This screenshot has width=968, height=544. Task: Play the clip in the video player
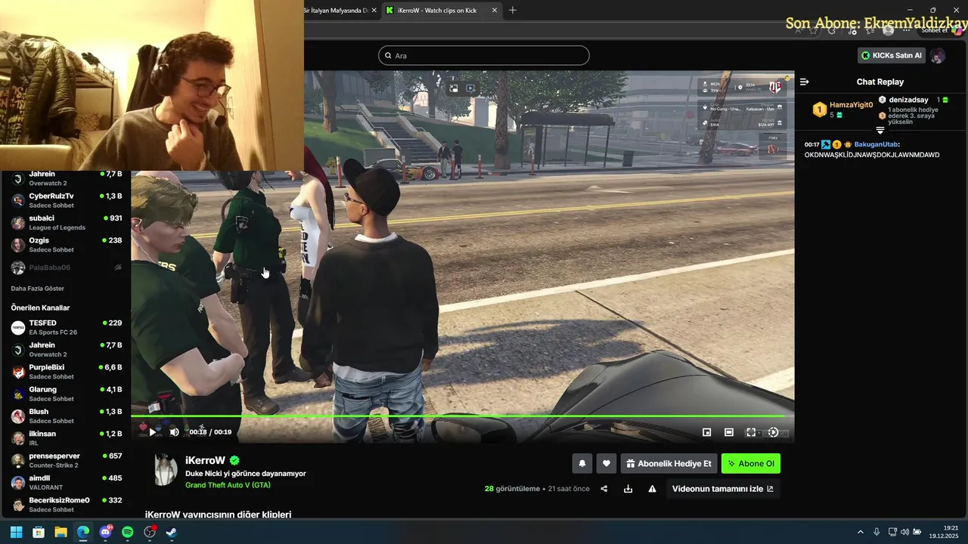coord(152,432)
